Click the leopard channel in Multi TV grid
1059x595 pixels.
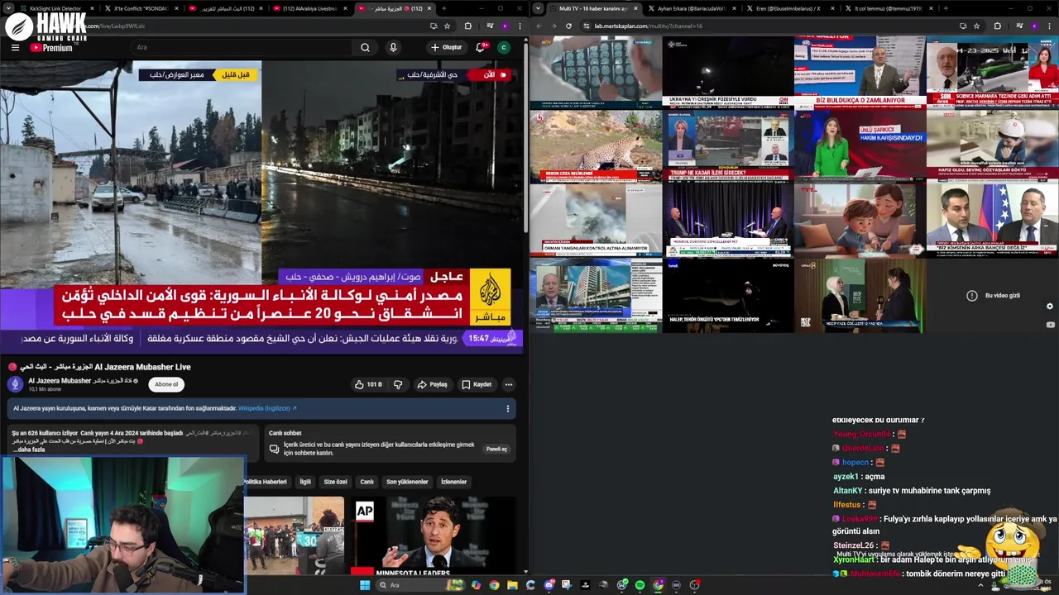[x=596, y=146]
